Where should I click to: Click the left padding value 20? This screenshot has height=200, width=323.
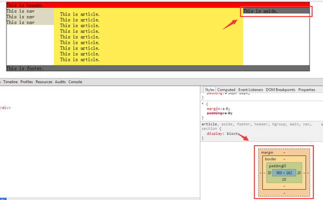coord(269,173)
